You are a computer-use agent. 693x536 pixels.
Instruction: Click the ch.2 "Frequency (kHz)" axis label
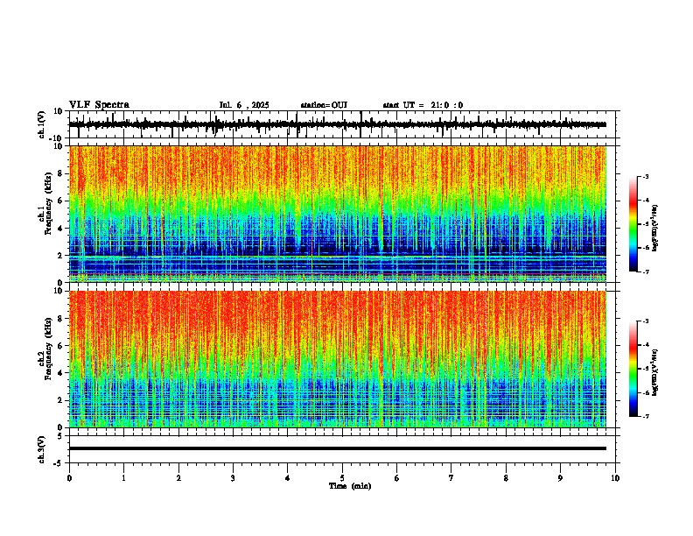coord(48,349)
